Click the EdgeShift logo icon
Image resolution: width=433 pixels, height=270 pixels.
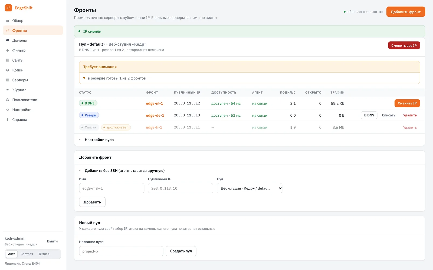coord(8,8)
